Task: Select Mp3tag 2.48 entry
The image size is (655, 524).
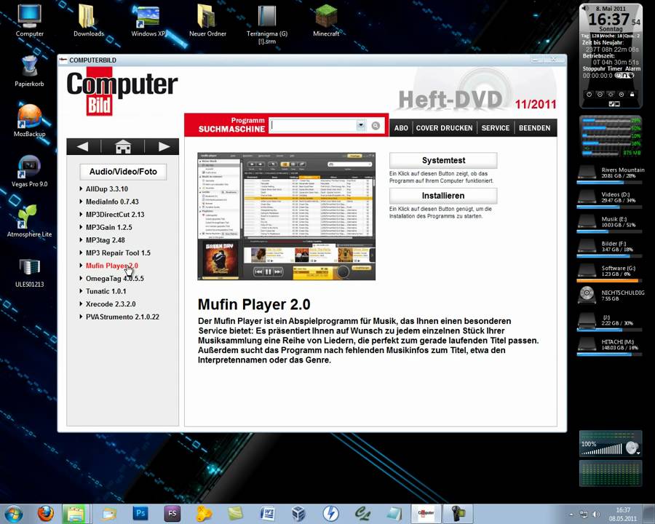Action: coord(106,240)
